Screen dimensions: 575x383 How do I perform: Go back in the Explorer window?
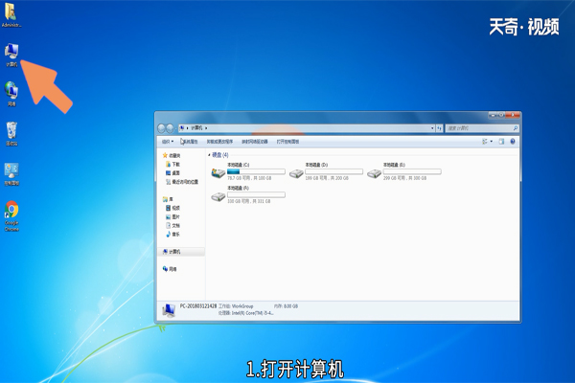coord(162,128)
